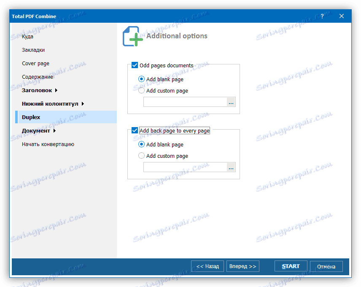Uncheck Add back page to every page
Screen dimensions: 361x287
[135, 130]
